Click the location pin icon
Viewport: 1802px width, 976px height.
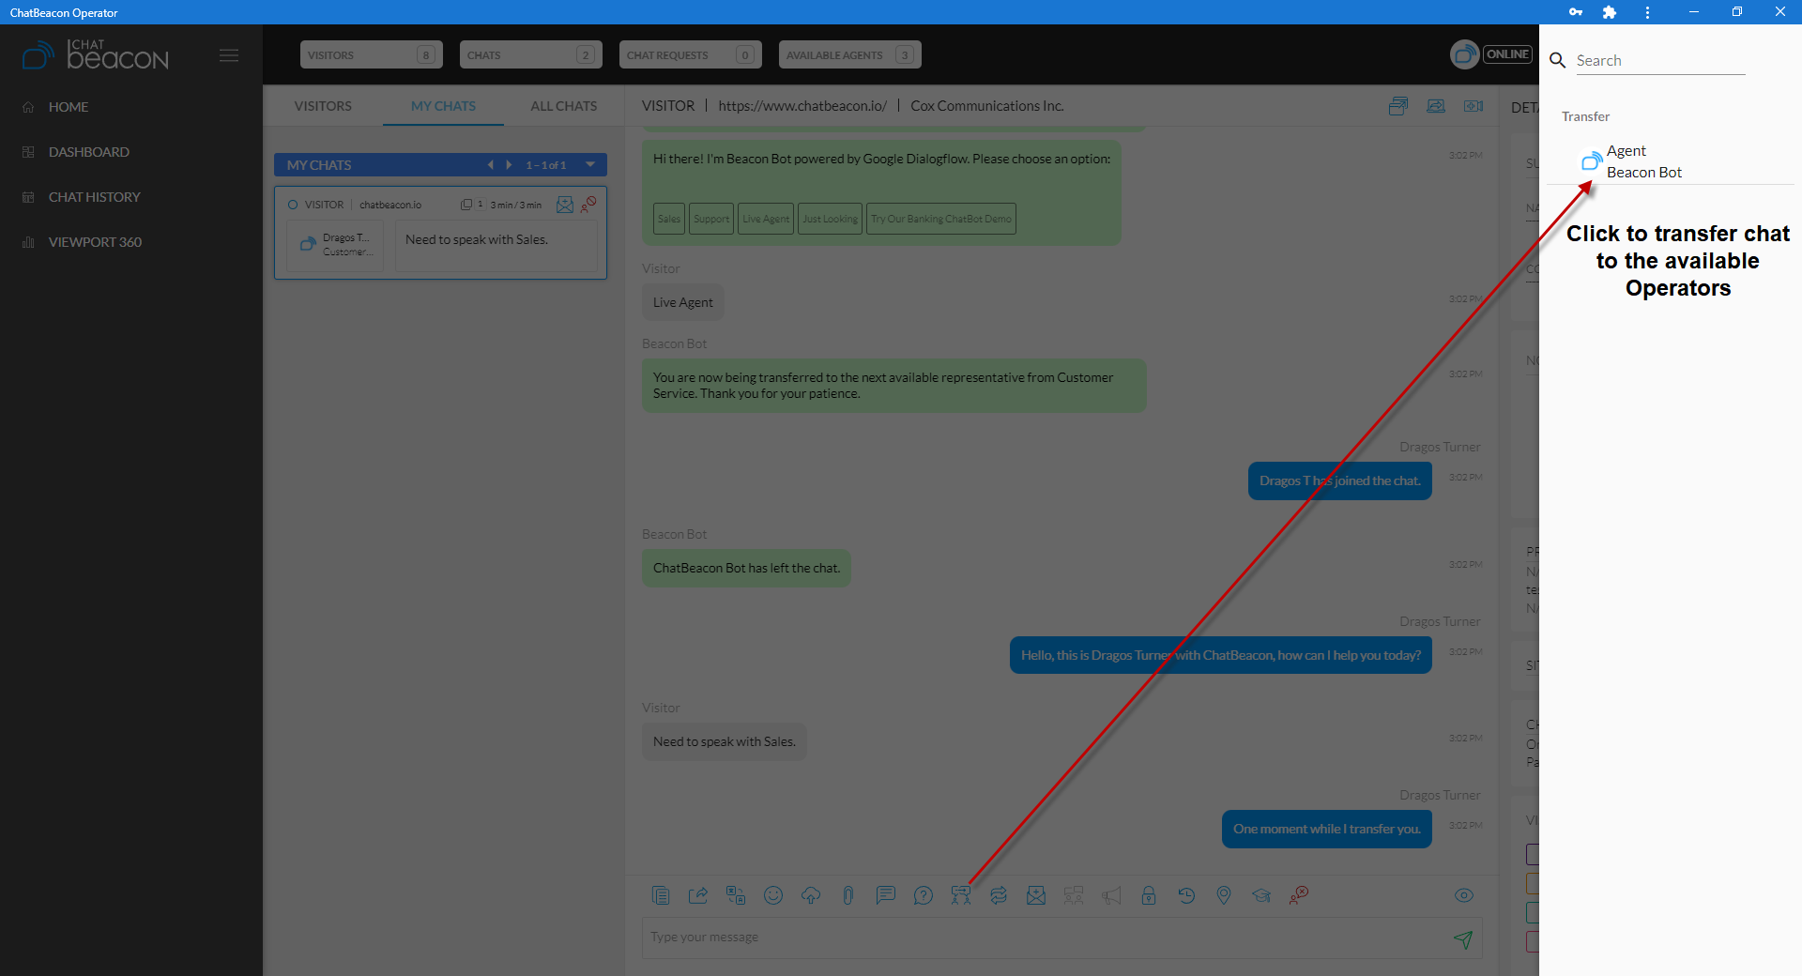1224,895
